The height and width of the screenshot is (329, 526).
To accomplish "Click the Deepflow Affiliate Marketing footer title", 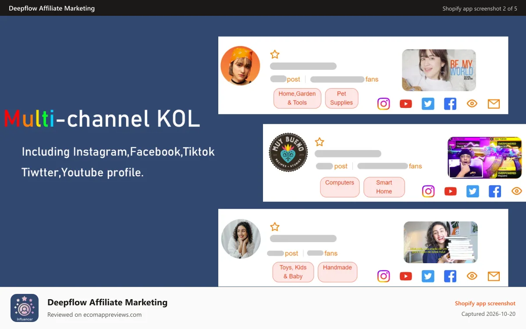I will (x=107, y=302).
